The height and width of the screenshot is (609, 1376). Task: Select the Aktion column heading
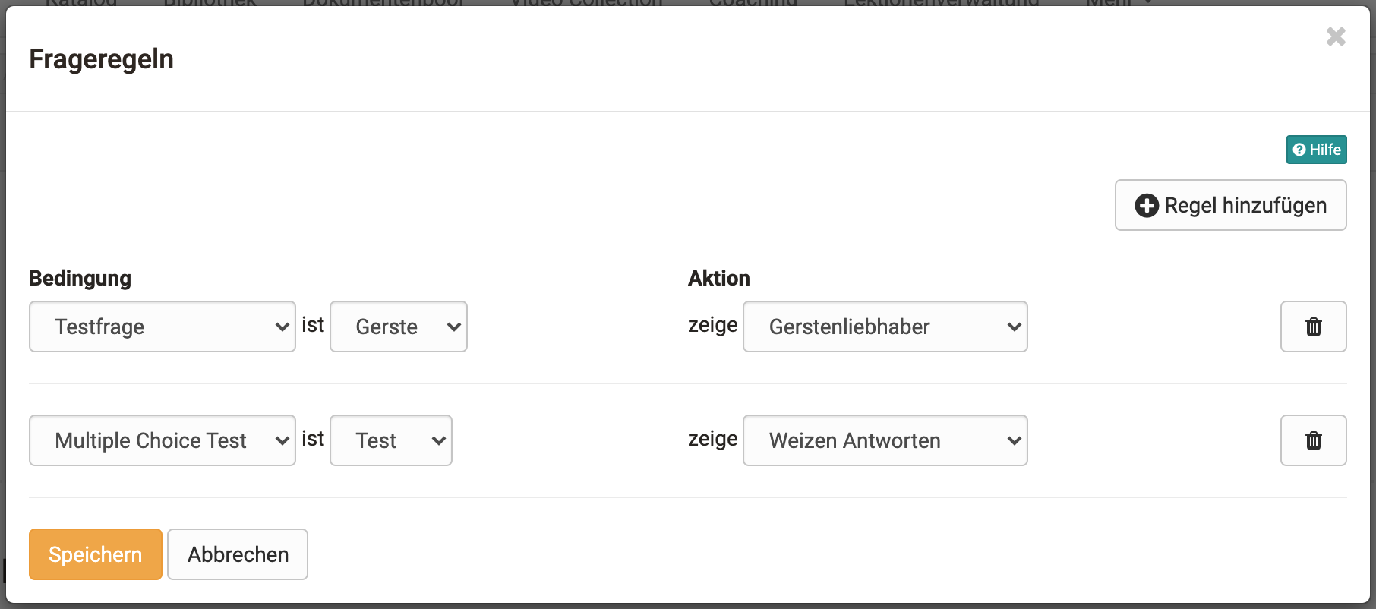coord(719,278)
